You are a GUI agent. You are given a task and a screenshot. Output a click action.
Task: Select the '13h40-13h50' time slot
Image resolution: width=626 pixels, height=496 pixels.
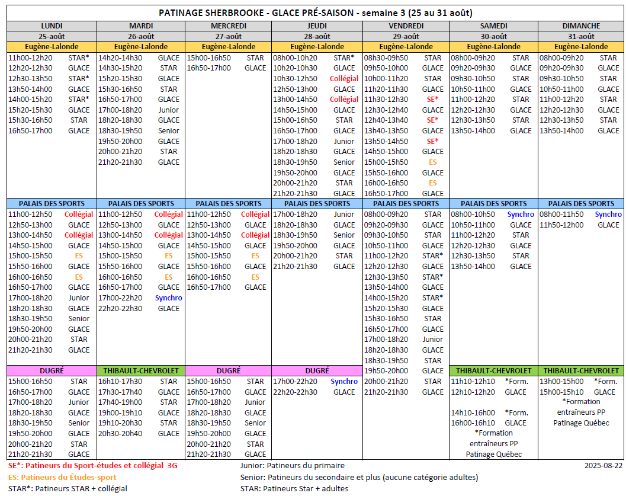(386, 130)
